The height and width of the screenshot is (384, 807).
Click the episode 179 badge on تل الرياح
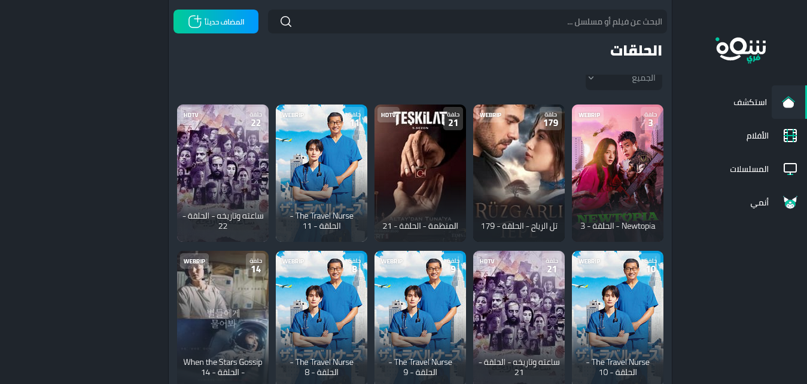[x=551, y=119]
